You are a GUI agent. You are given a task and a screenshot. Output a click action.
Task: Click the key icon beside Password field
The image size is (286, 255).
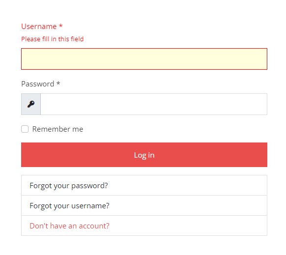point(31,104)
